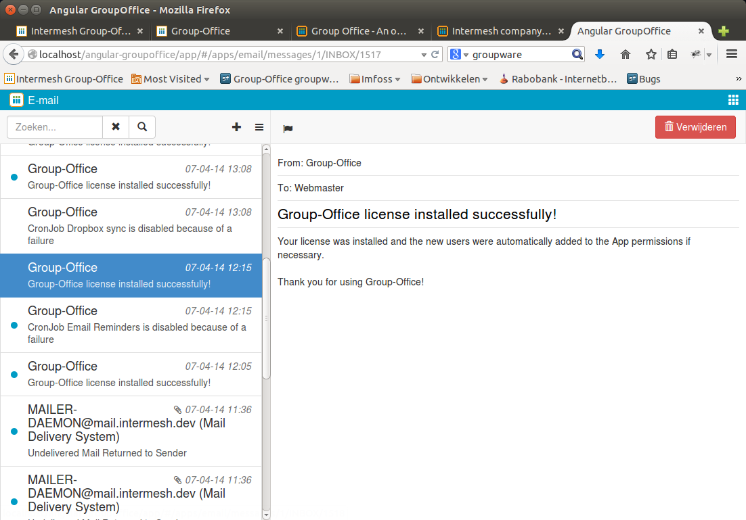Close the Intermesh company... tab
Image resolution: width=746 pixels, height=520 pixels.
pos(561,31)
